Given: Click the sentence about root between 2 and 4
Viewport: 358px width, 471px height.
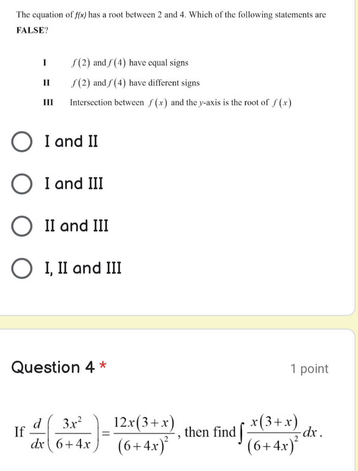Looking at the screenshot, I should [x=171, y=15].
